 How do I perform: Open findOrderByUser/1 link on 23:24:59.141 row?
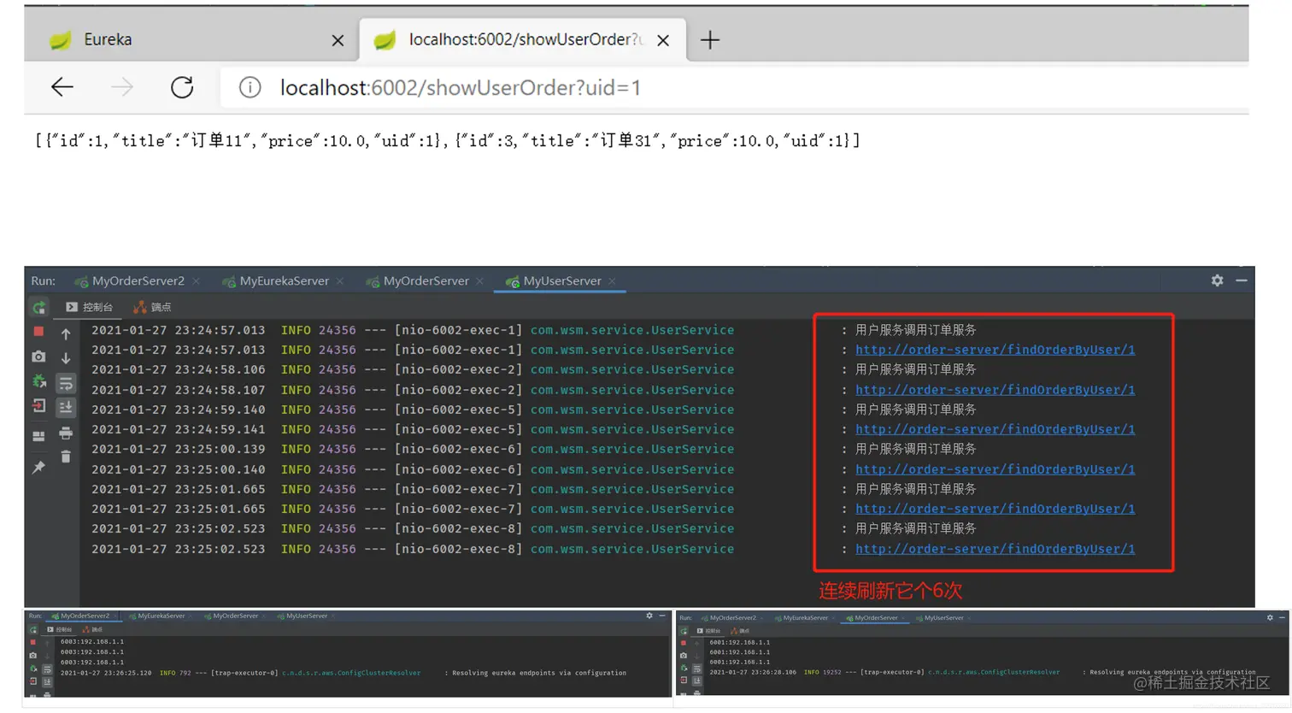coord(995,429)
